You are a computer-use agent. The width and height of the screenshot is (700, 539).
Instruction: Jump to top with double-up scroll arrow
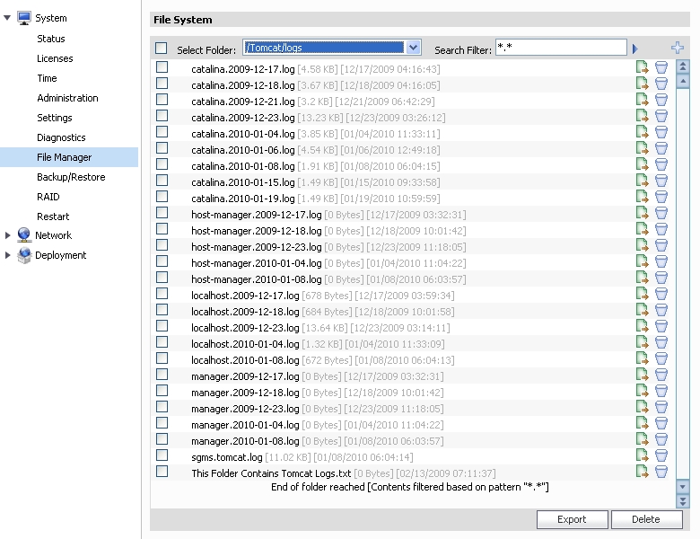pos(683,67)
